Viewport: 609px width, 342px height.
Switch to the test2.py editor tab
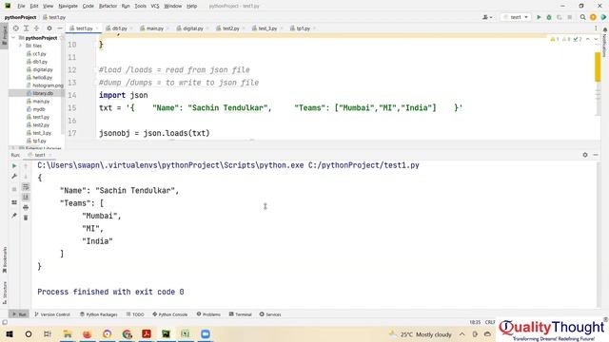[230, 28]
